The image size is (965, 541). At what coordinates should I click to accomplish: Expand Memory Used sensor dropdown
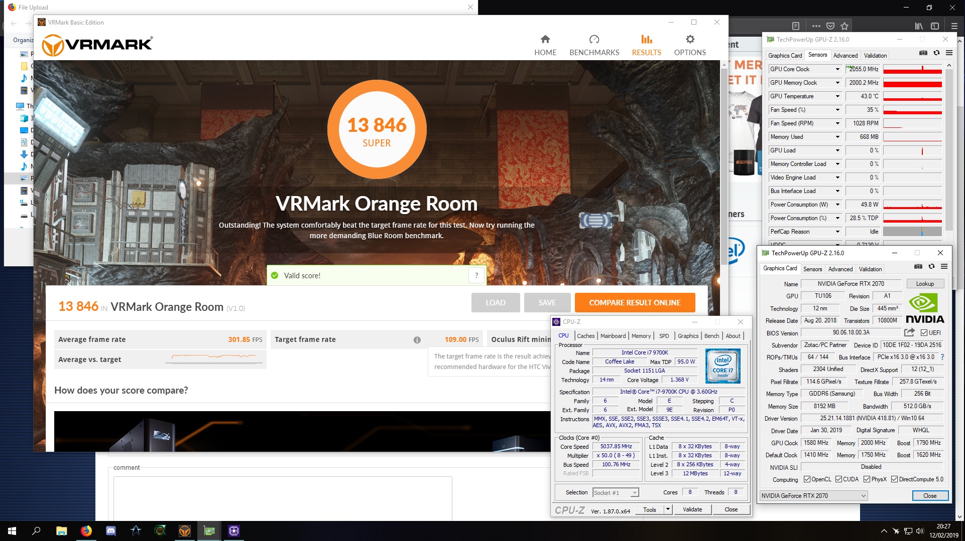(x=837, y=137)
